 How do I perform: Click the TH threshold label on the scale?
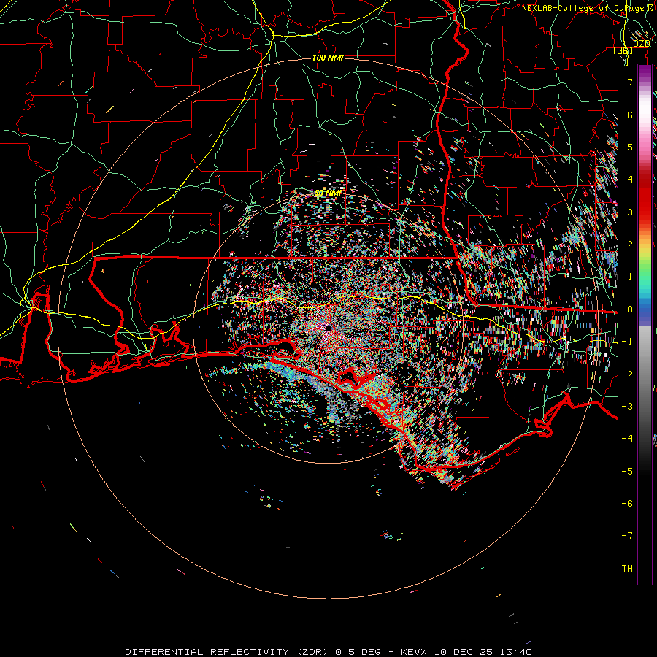[627, 569]
